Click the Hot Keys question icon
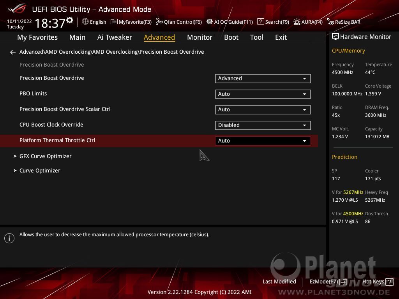The width and height of the screenshot is (399, 299). pos(389,282)
